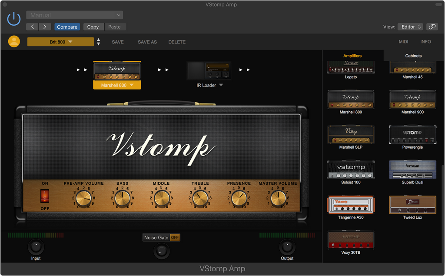
Task: Open the View Editor dropdown
Action: click(x=410, y=27)
